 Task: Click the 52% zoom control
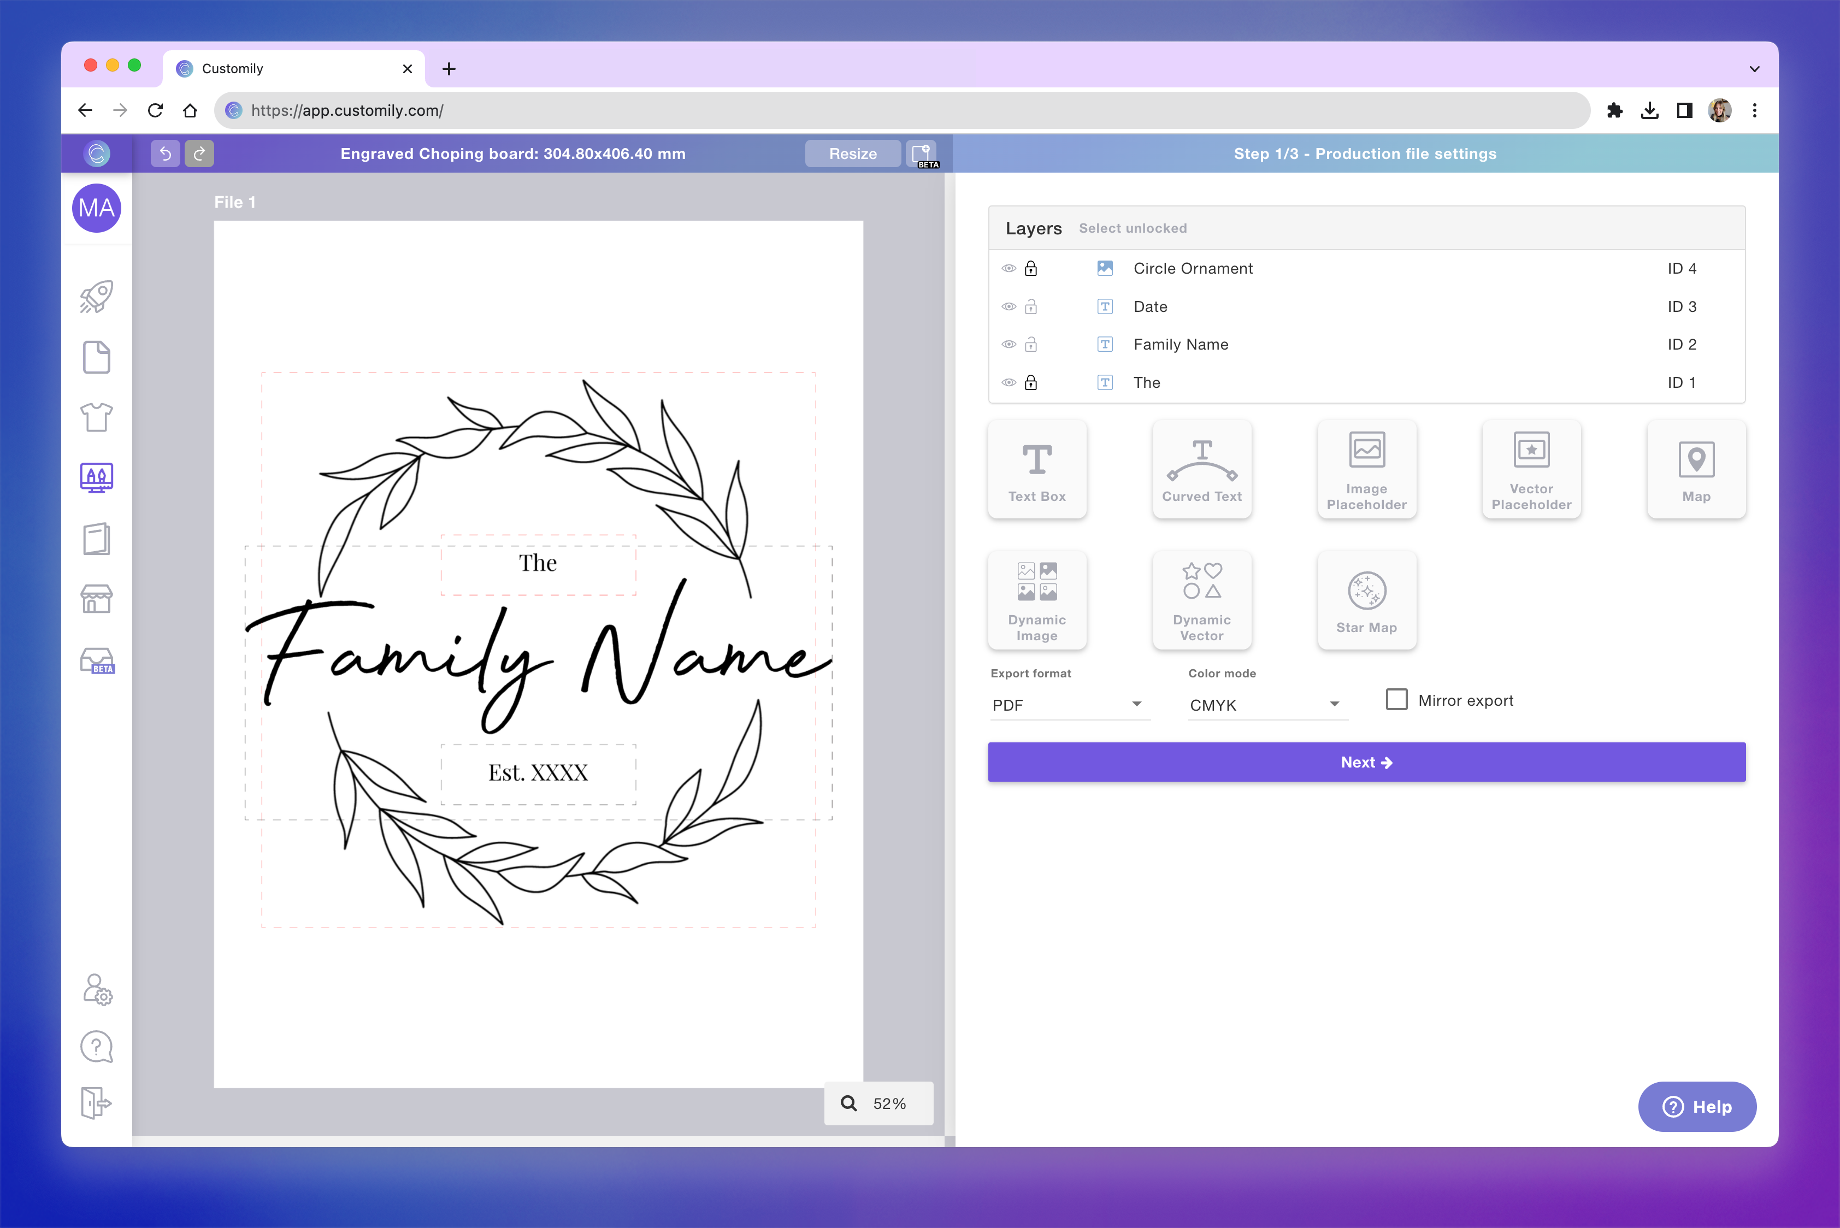878,1103
